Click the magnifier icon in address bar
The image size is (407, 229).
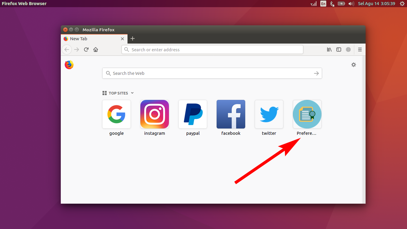[x=127, y=49]
